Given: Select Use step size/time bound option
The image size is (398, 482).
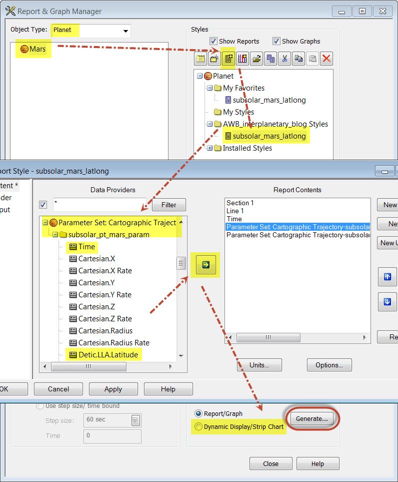Looking at the screenshot, I should [40, 406].
